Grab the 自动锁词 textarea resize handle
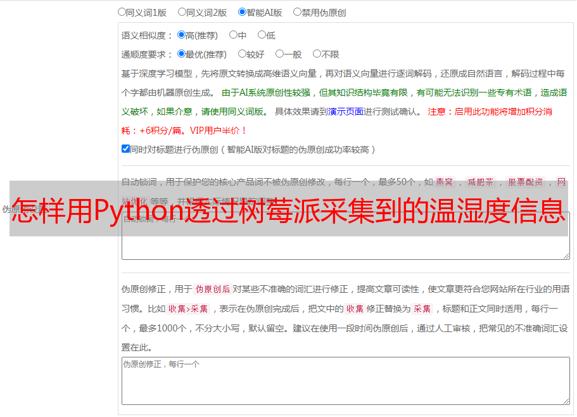 [x=566, y=256]
